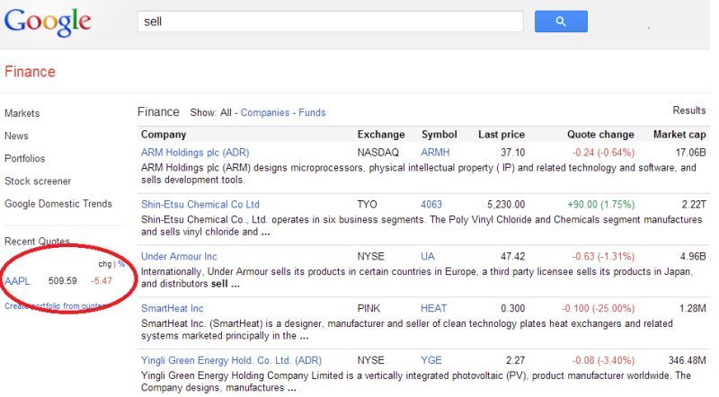The image size is (719, 397).
Task: Click 'Create portfolio from quotes' link
Action: (x=56, y=306)
